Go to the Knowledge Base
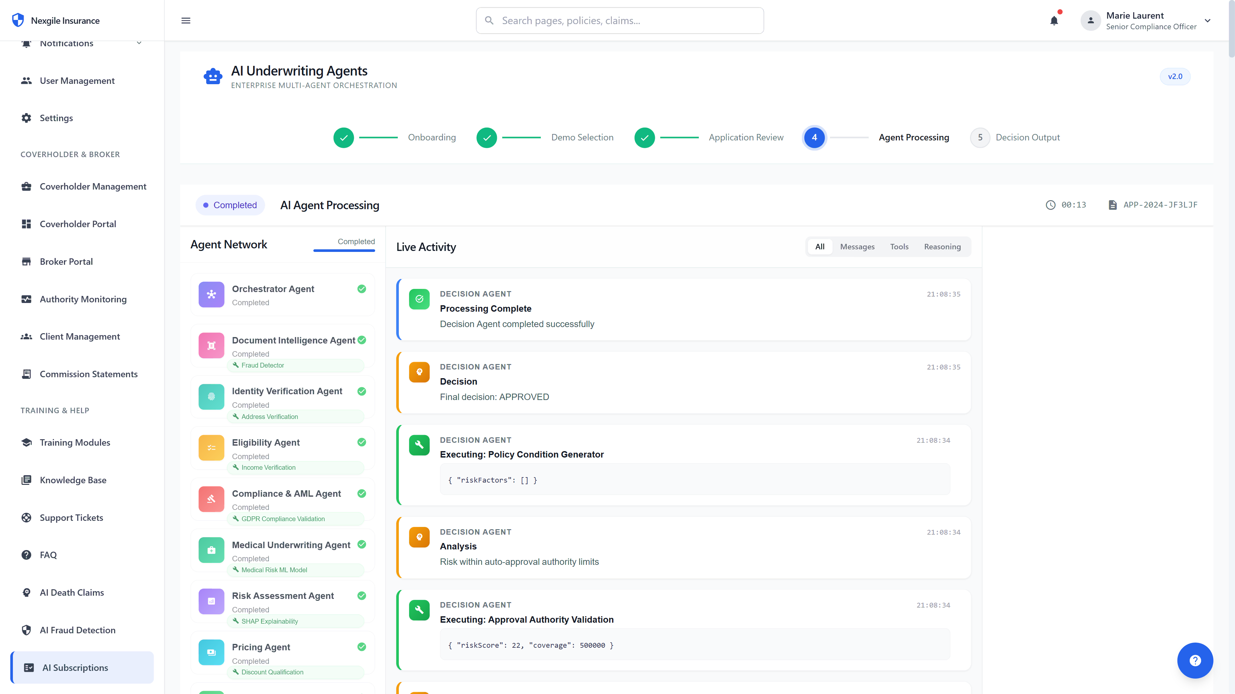This screenshot has width=1235, height=694. click(x=72, y=479)
